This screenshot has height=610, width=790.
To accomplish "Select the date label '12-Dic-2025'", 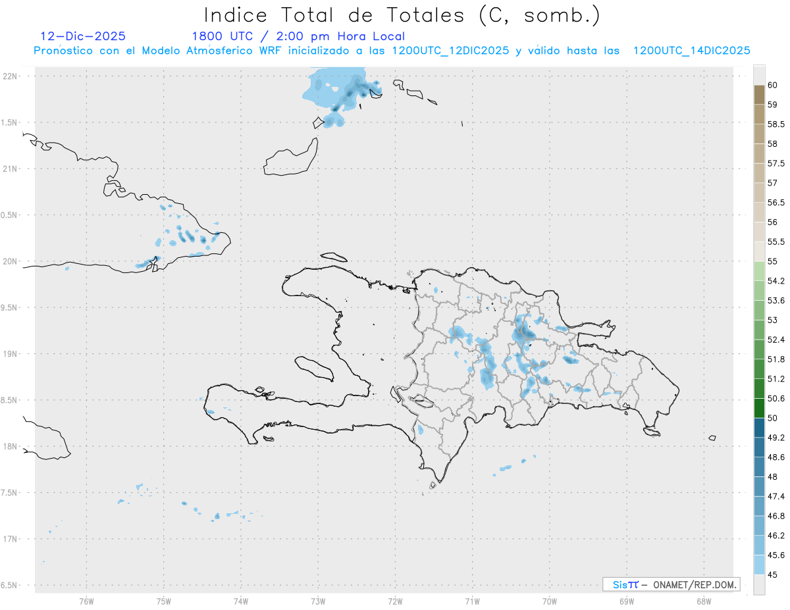I will pos(83,36).
